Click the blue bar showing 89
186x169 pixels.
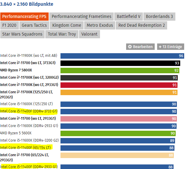pyautogui.click(x=118, y=141)
